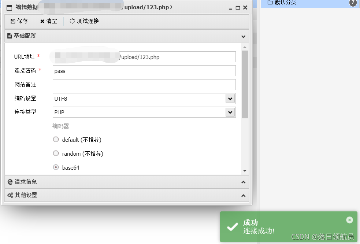This screenshot has width=360, height=244.
Task: Click the form scrollbar up arrow
Action: (x=245, y=47)
